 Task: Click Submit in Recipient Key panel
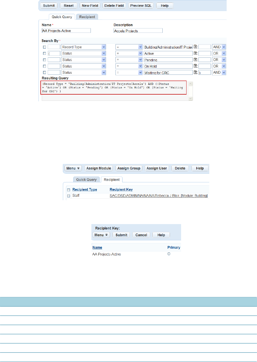coord(121,235)
